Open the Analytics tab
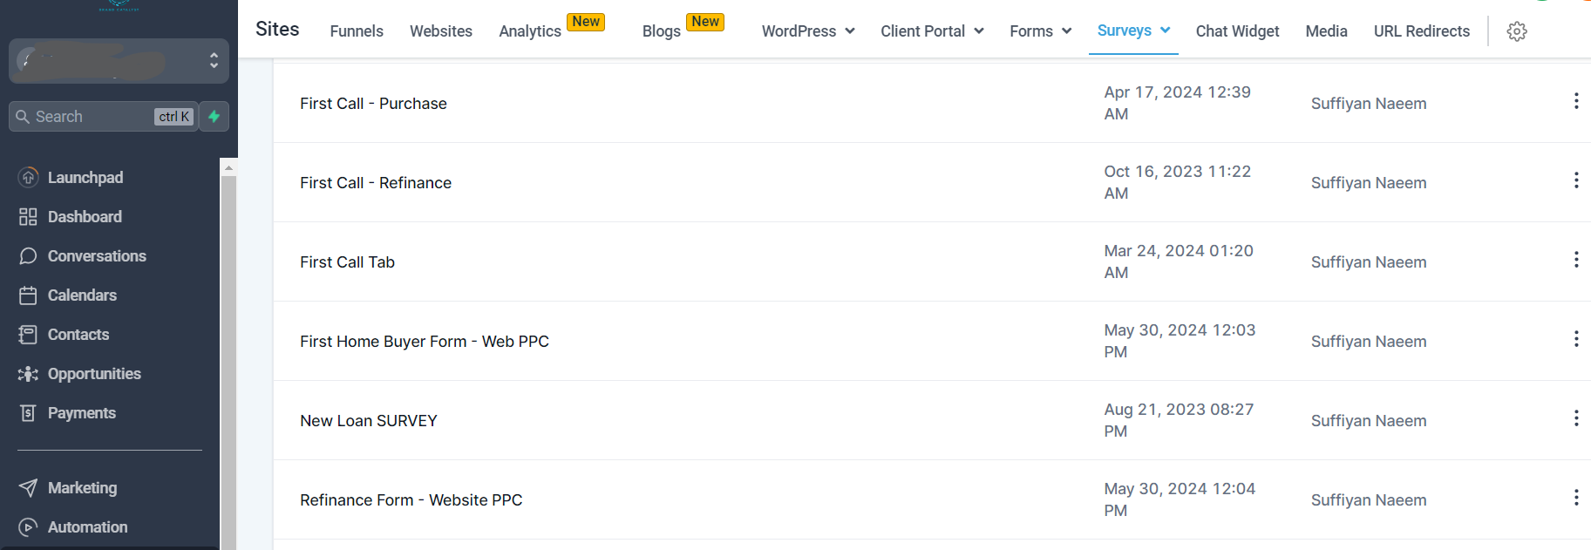Viewport: 1591px width, 550px height. 530,31
